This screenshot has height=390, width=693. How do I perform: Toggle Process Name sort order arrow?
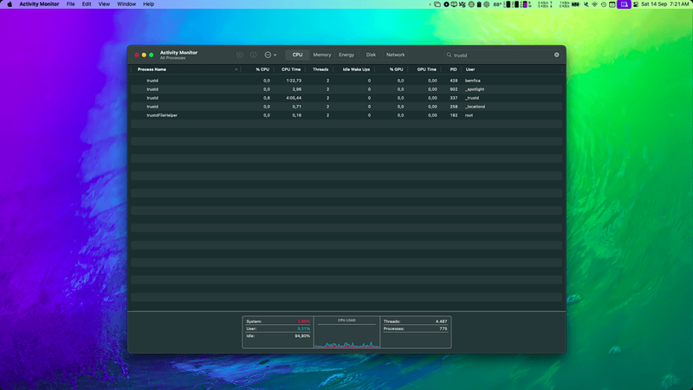(236, 69)
